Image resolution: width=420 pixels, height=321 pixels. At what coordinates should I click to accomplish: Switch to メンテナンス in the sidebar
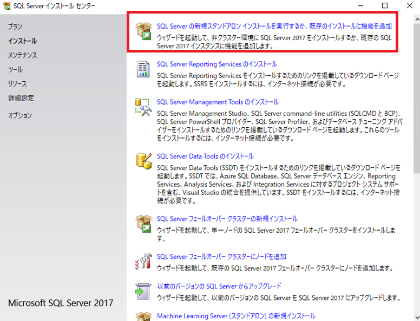(23, 55)
